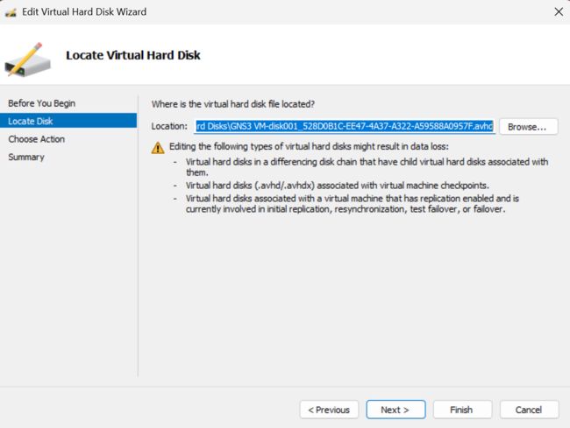Click the Location: label
Image resolution: width=570 pixels, height=428 pixels.
click(x=169, y=126)
